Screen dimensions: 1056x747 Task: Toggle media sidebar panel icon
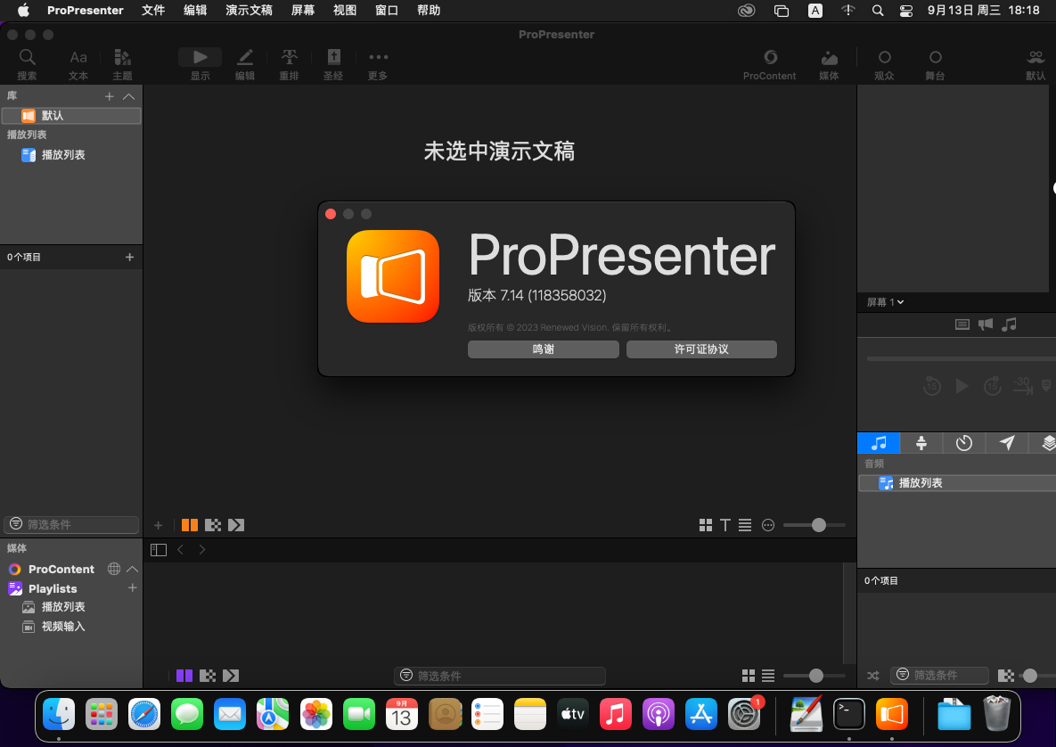[x=159, y=550]
